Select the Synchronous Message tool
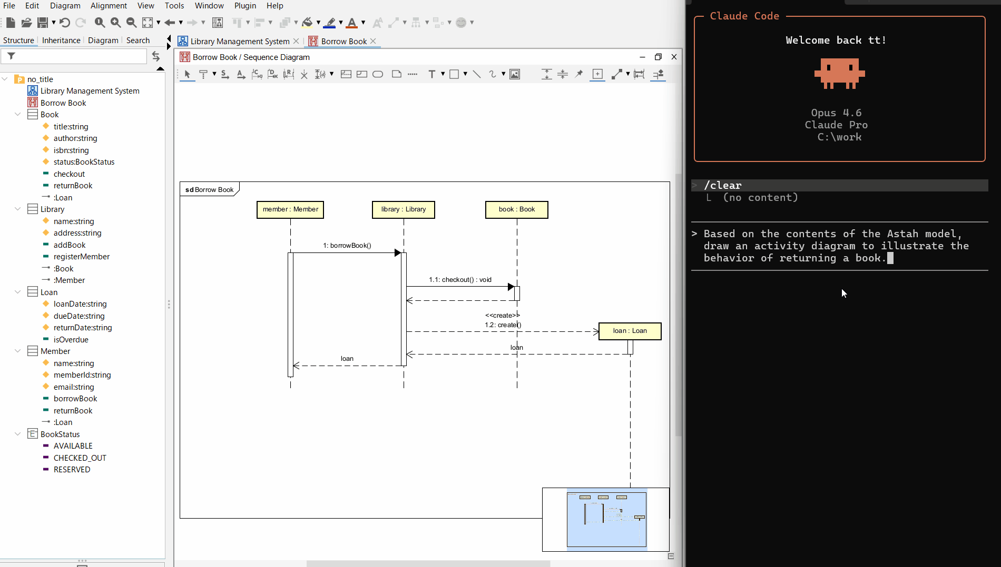The width and height of the screenshot is (1001, 567). (225, 74)
